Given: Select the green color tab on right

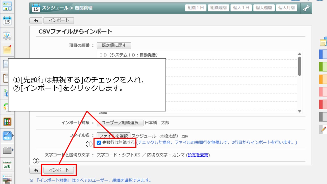Looking at the screenshot, I should click(x=323, y=67).
